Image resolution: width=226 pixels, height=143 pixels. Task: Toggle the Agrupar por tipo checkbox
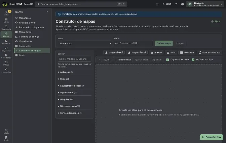tap(193, 60)
